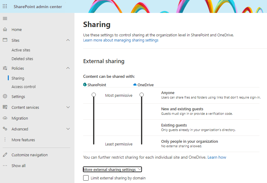267x183 pixels.
Task: Click the 'Least permissive' label
Action: (119, 144)
